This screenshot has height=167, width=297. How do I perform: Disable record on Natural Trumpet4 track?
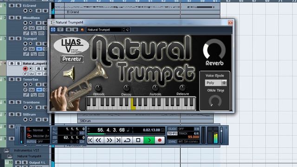(25, 69)
